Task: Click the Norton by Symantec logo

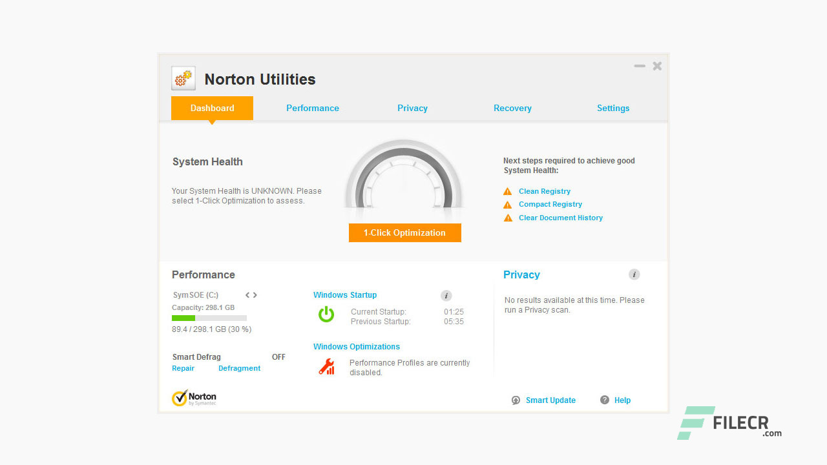Action: click(x=194, y=398)
